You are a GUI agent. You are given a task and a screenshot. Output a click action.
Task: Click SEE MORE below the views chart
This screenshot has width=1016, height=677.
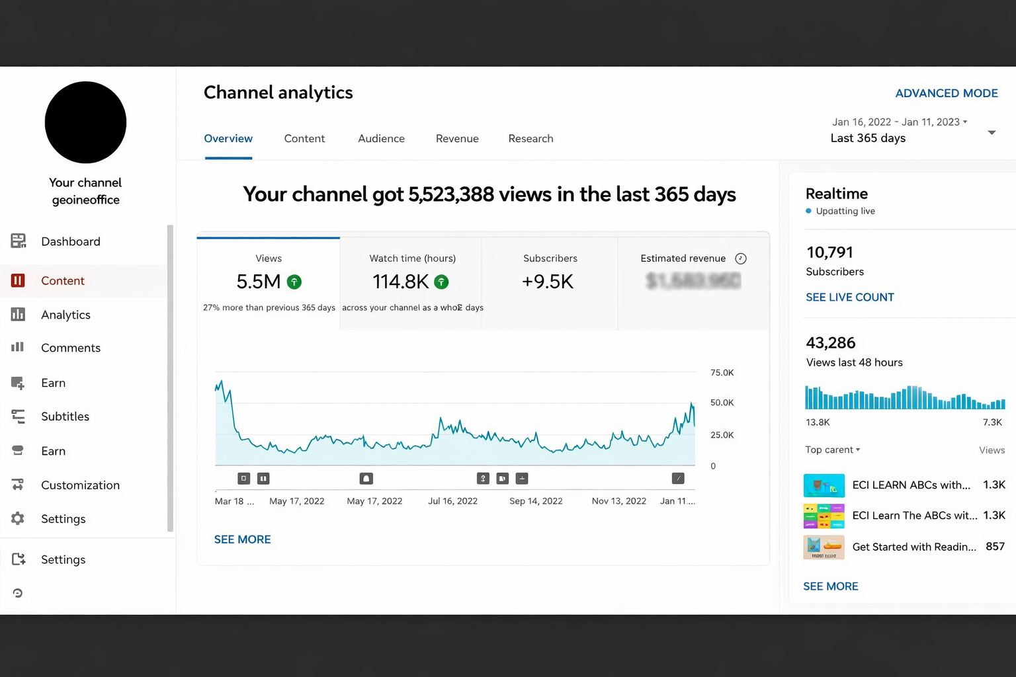pos(242,539)
